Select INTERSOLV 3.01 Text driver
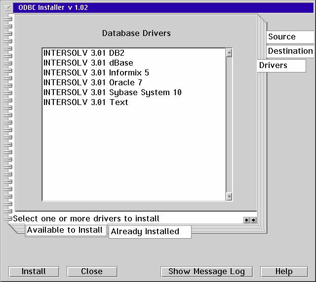This screenshot has height=282, width=316. point(134,103)
